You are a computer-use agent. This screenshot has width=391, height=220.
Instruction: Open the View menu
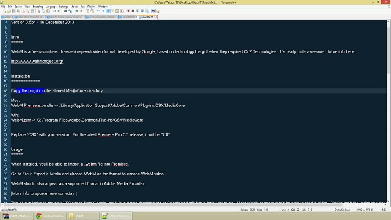pos(27,7)
